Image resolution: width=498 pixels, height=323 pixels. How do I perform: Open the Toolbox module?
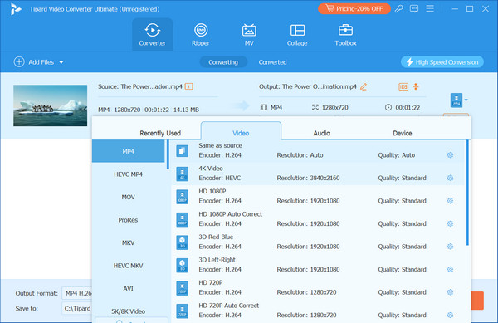coord(345,35)
